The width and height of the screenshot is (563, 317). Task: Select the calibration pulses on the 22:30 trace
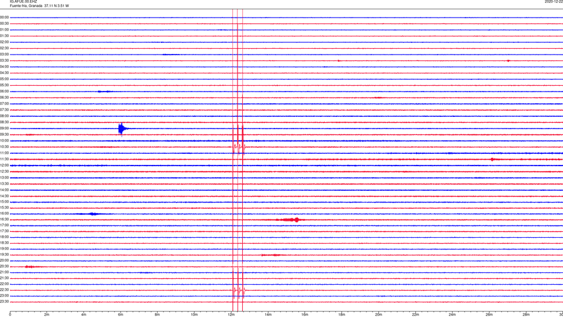pyautogui.click(x=238, y=290)
